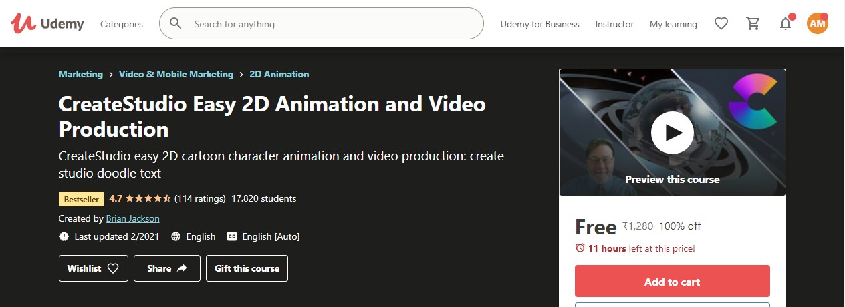
Task: Open the Categories menu
Action: point(122,24)
